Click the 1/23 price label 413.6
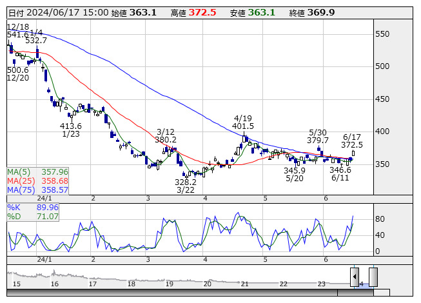421x303 pixels. click(71, 126)
